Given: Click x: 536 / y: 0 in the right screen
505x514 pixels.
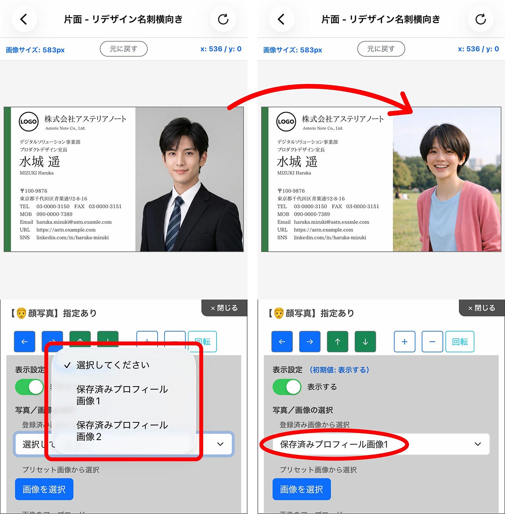Looking at the screenshot, I should click(478, 49).
